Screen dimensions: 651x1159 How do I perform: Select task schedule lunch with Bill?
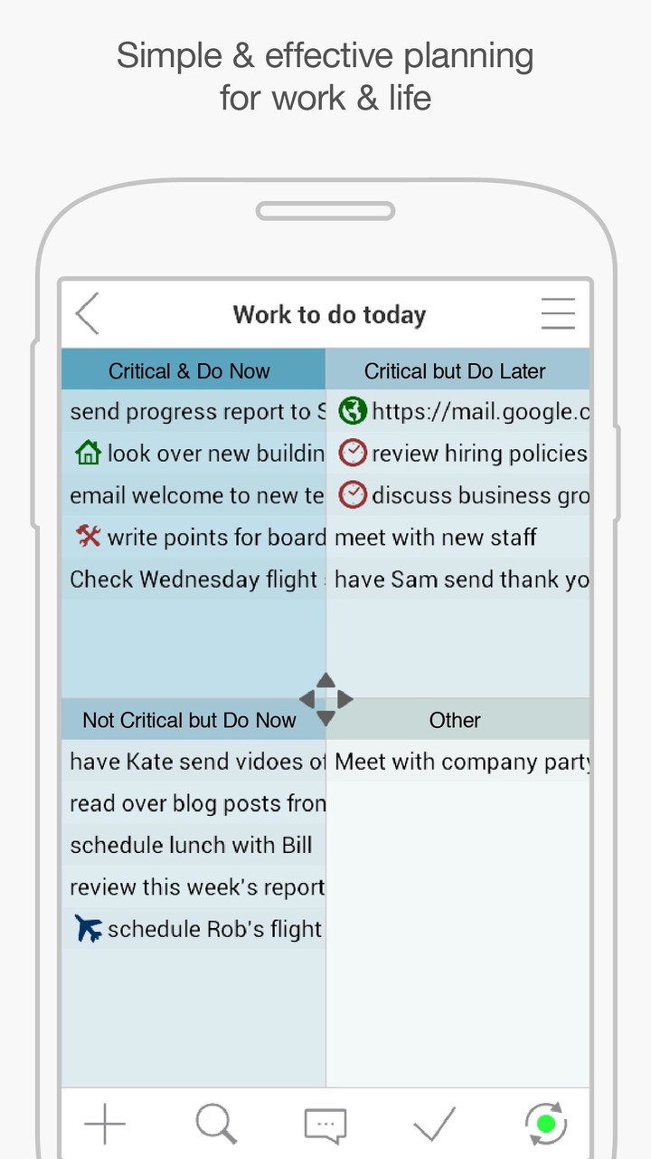coord(181,845)
